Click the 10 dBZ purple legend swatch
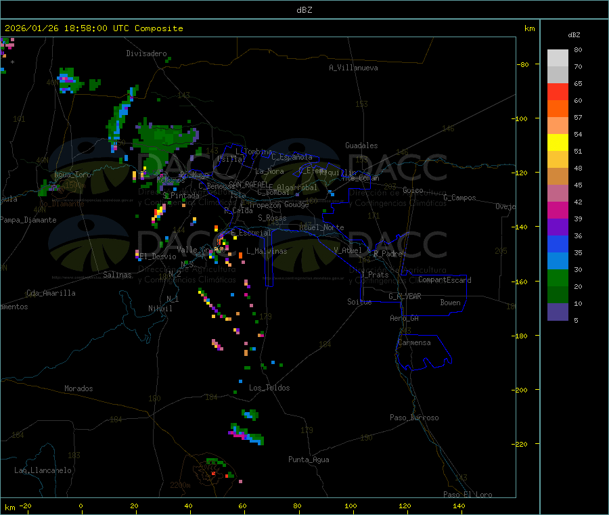609x515 pixels. coord(558,311)
